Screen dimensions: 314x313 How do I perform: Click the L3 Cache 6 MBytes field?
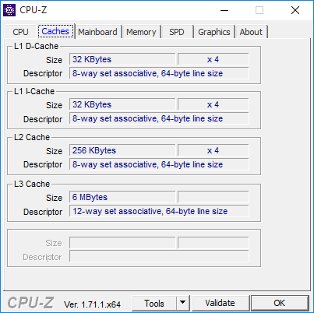coord(122,197)
